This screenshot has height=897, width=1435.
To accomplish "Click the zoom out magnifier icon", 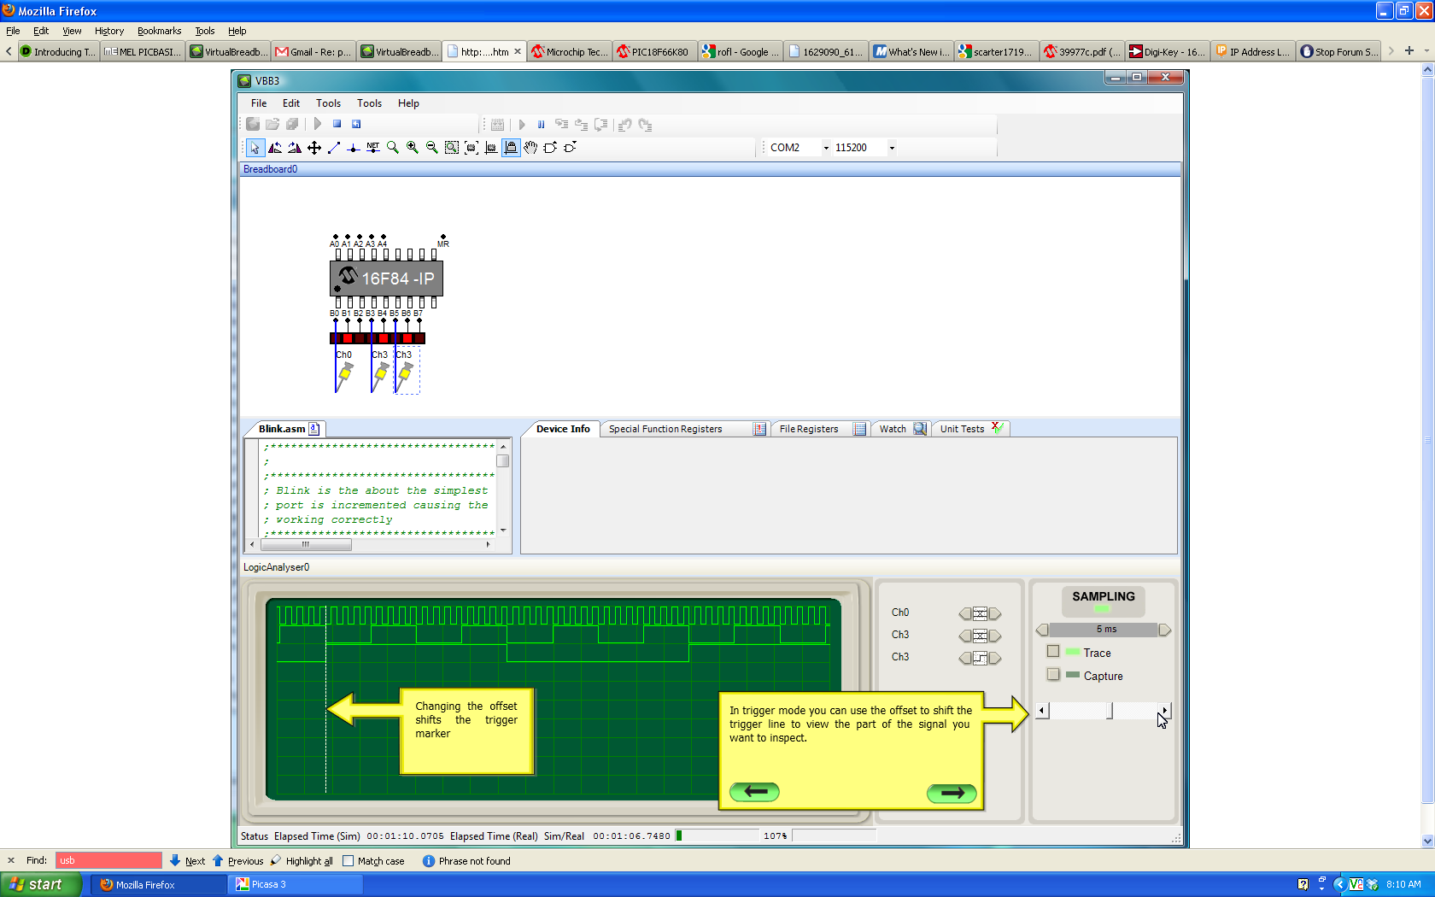I will tap(432, 148).
